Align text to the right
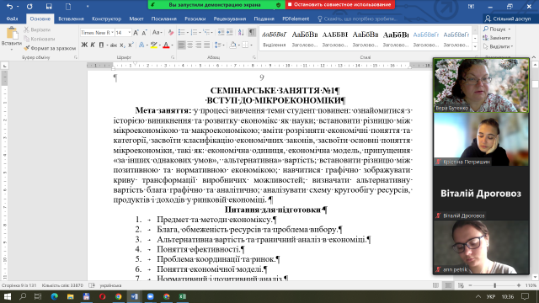Image resolution: width=539 pixels, height=303 pixels. 199,45
